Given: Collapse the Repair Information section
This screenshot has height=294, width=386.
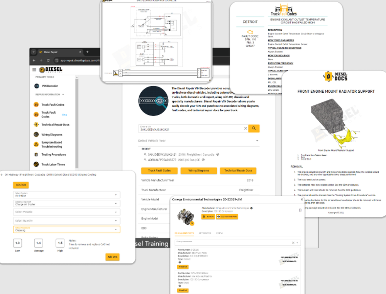Looking at the screenshot, I should (63, 95).
